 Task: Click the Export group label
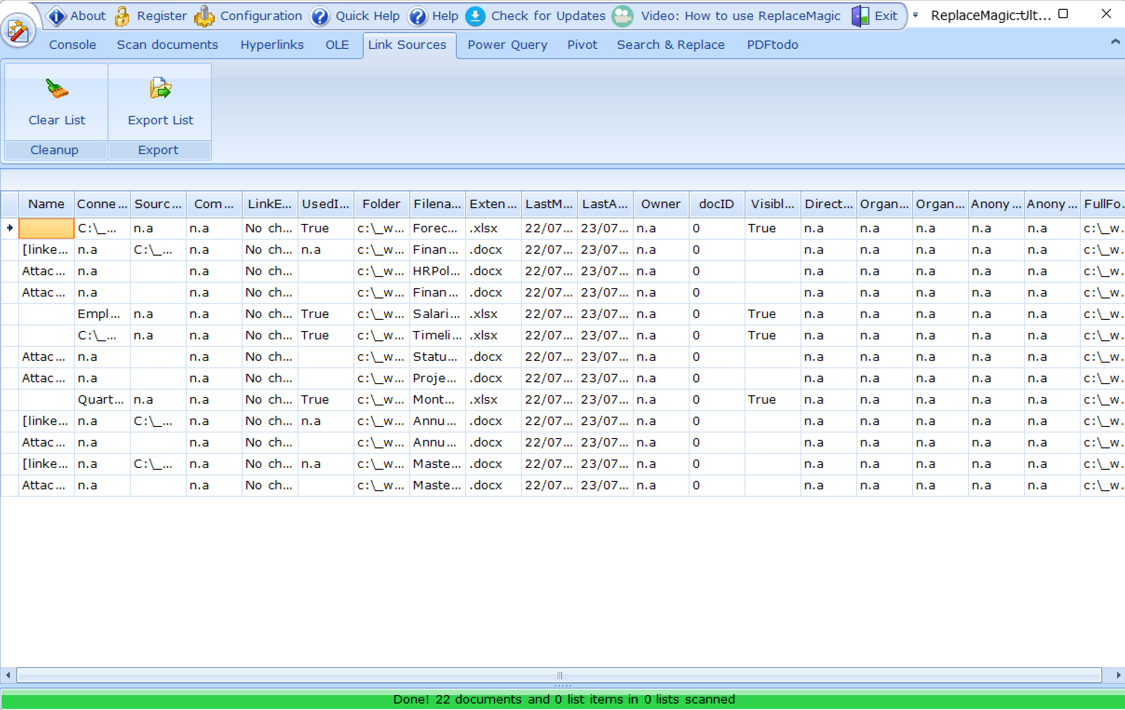click(x=158, y=150)
